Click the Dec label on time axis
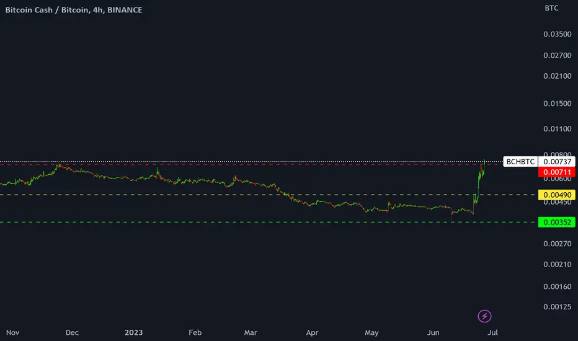This screenshot has height=341, width=578. point(72,332)
